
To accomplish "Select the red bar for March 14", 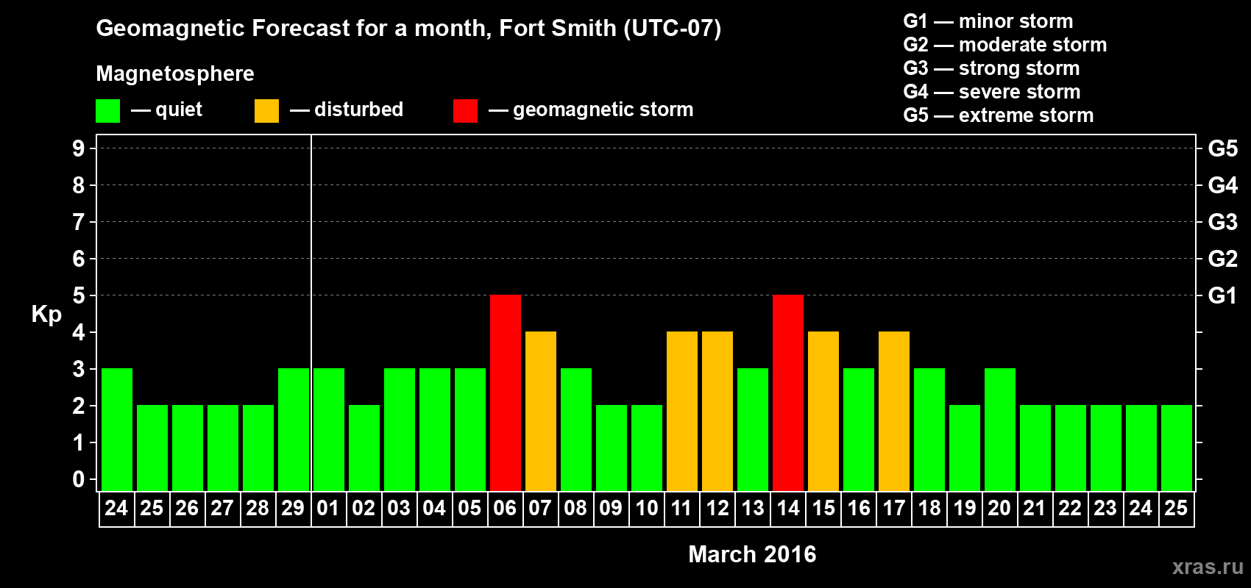I will tap(788, 393).
